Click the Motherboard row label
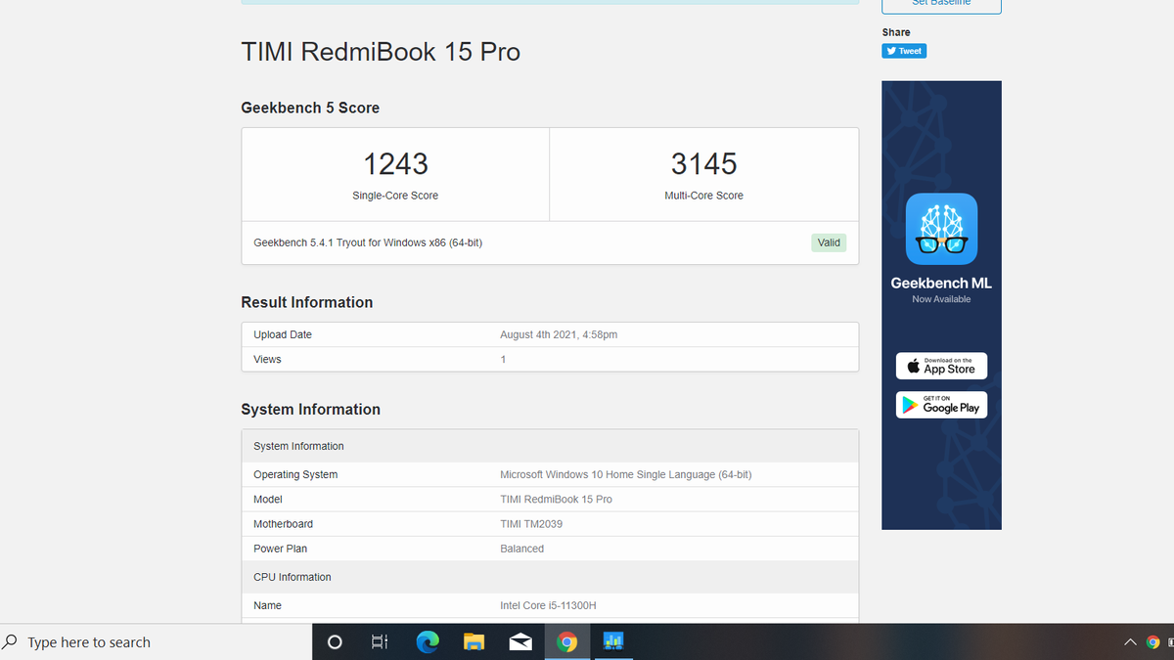The image size is (1174, 660). tap(284, 524)
